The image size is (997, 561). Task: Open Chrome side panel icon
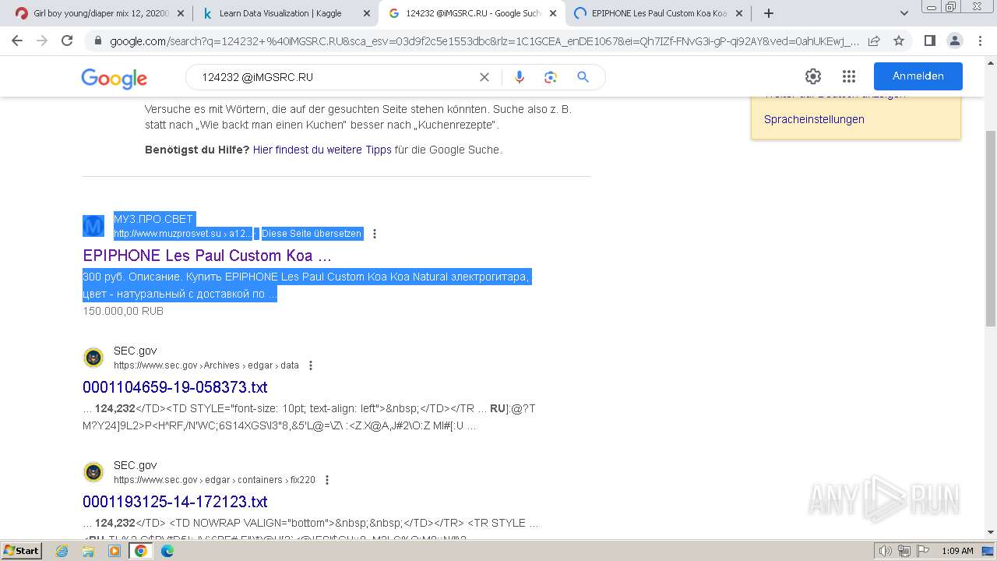coord(929,41)
